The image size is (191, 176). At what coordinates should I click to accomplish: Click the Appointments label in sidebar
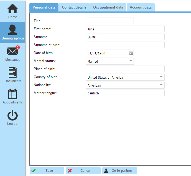coord(13,102)
